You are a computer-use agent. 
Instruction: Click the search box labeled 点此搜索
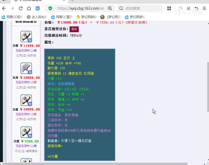pyautogui.click(x=140, y=8)
